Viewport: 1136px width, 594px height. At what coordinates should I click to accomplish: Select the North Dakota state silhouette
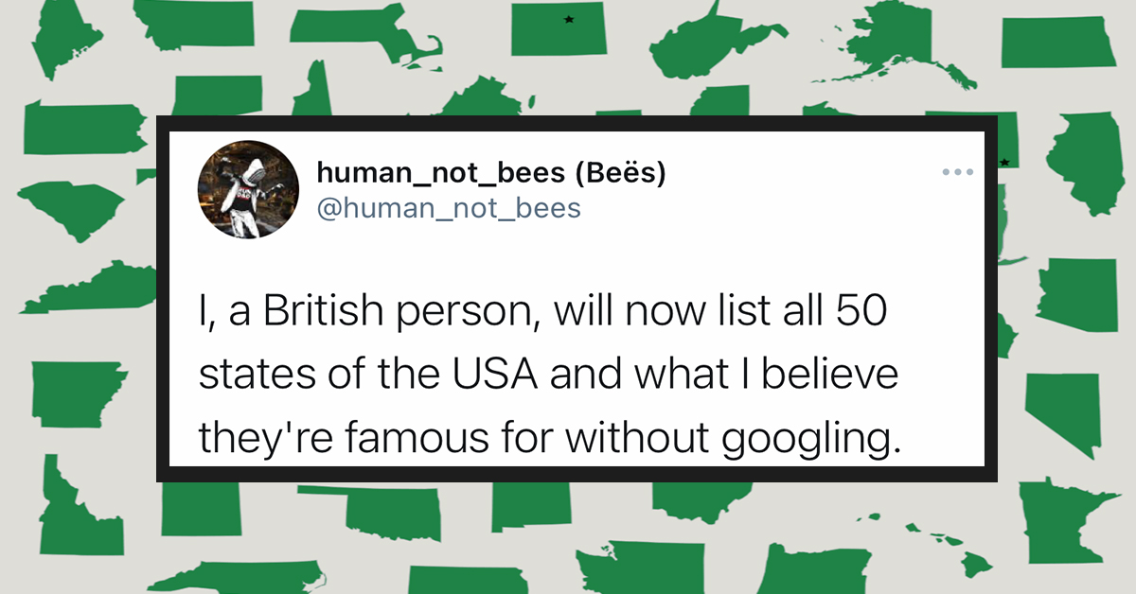(x=1056, y=42)
